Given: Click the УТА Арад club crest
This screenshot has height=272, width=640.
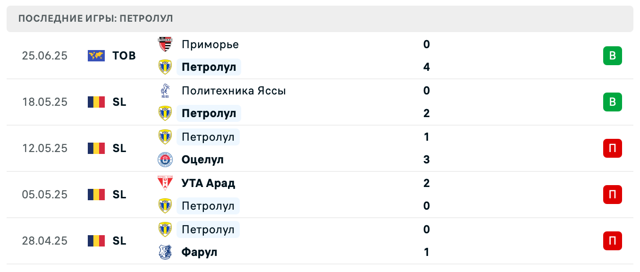Looking at the screenshot, I should pos(165,183).
